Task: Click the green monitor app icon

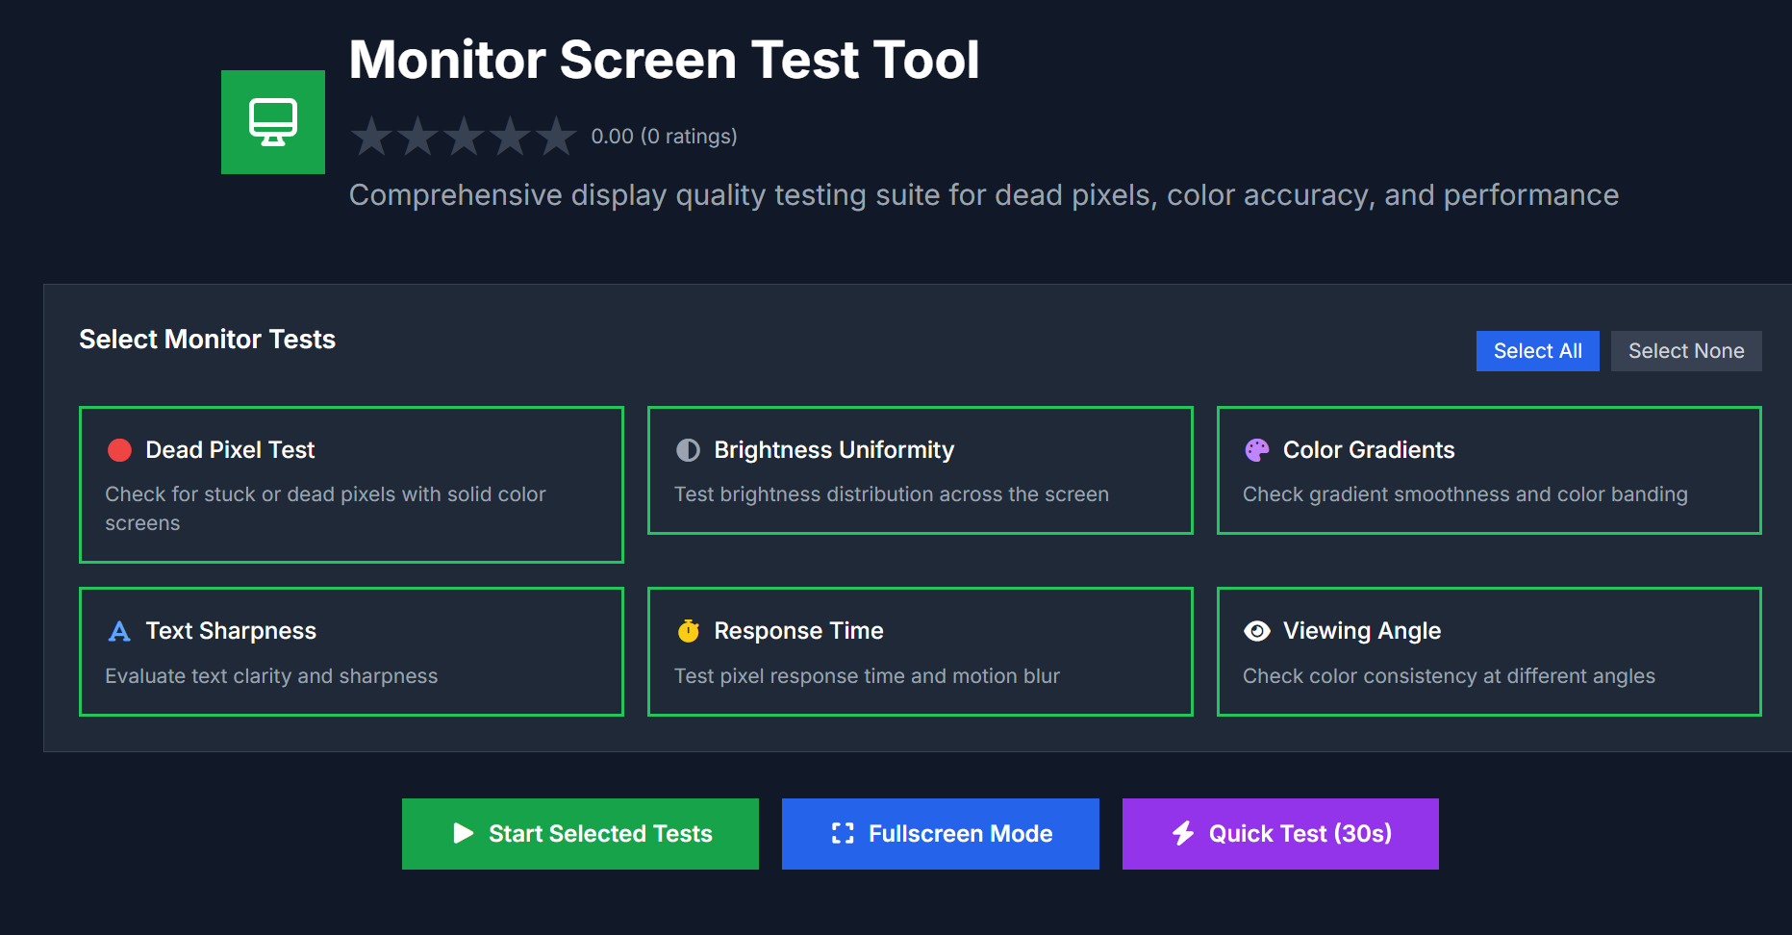Action: [273, 122]
